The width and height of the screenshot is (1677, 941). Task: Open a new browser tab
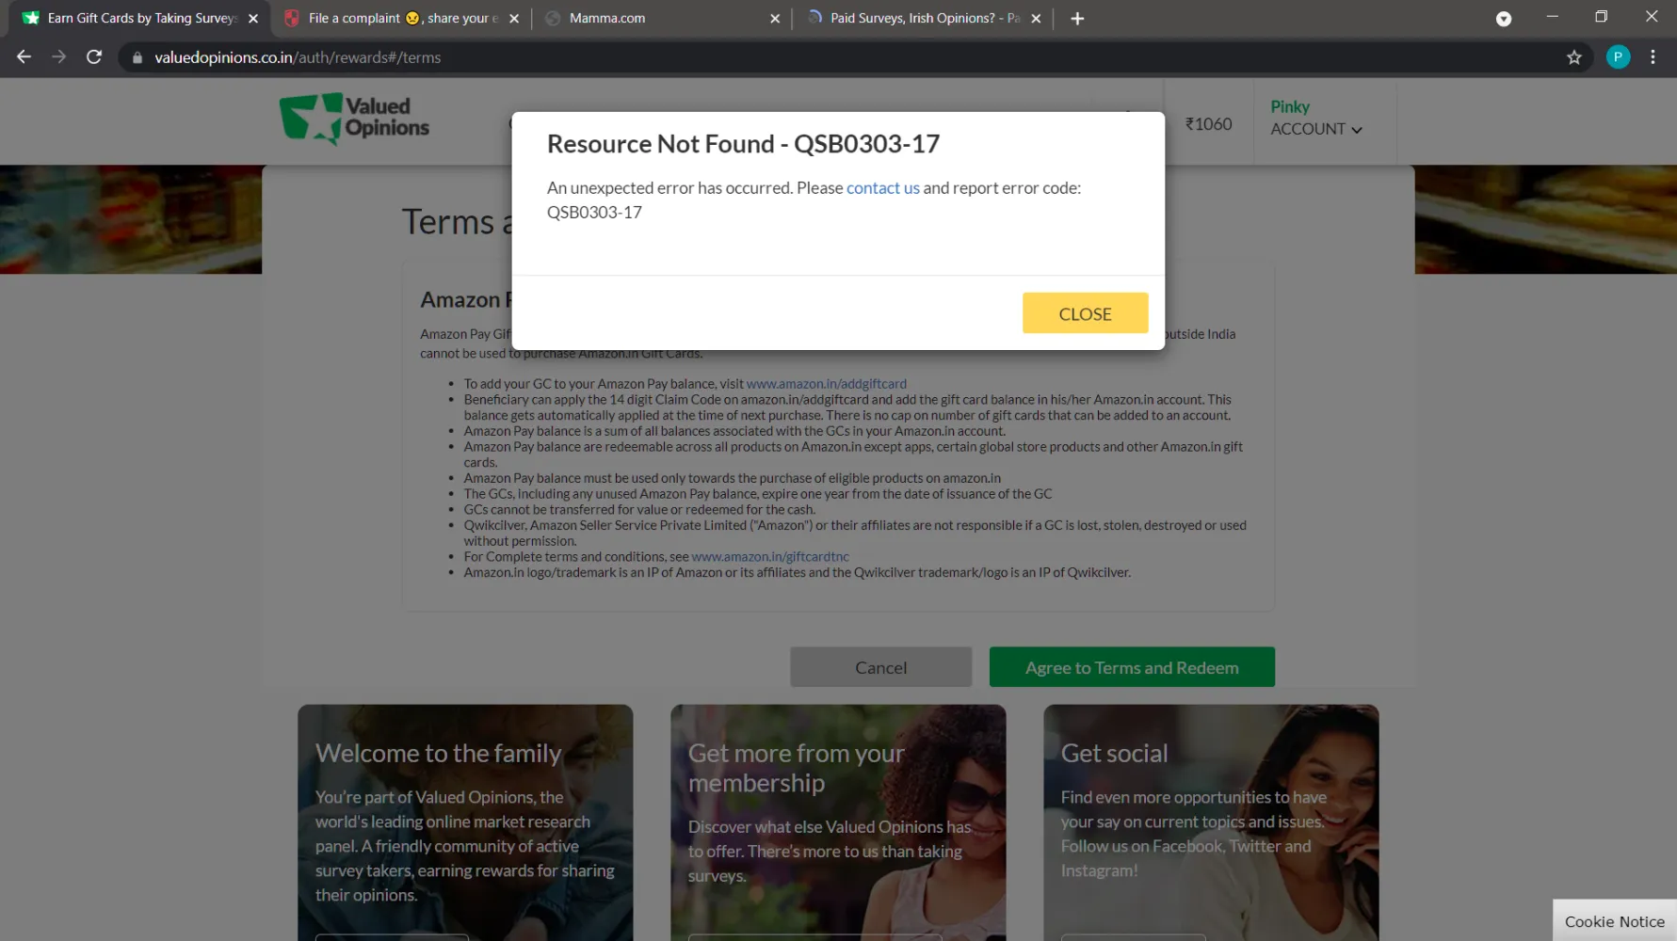coord(1077,19)
